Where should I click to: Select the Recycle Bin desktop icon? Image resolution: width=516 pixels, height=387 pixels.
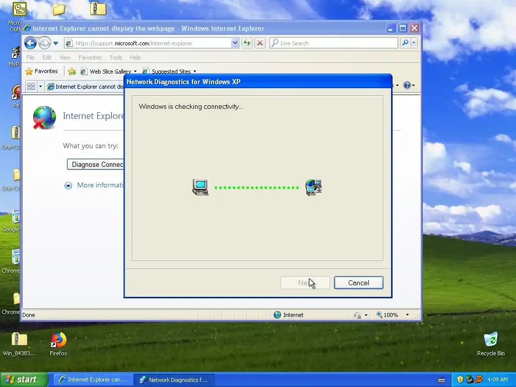(491, 344)
